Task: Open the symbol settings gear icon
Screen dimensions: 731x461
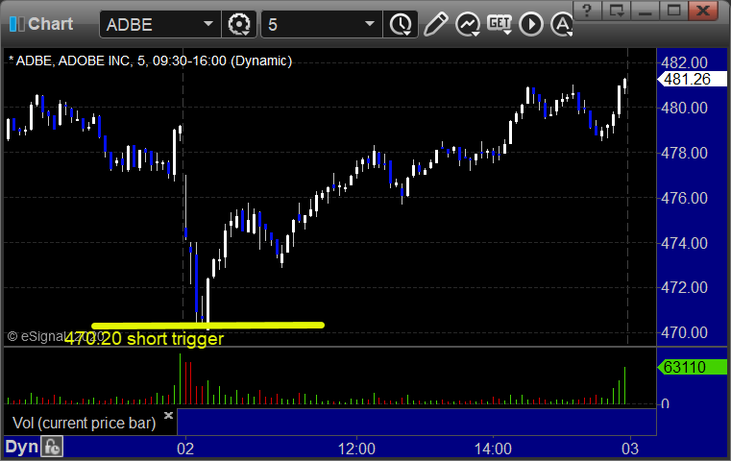Action: click(x=239, y=24)
